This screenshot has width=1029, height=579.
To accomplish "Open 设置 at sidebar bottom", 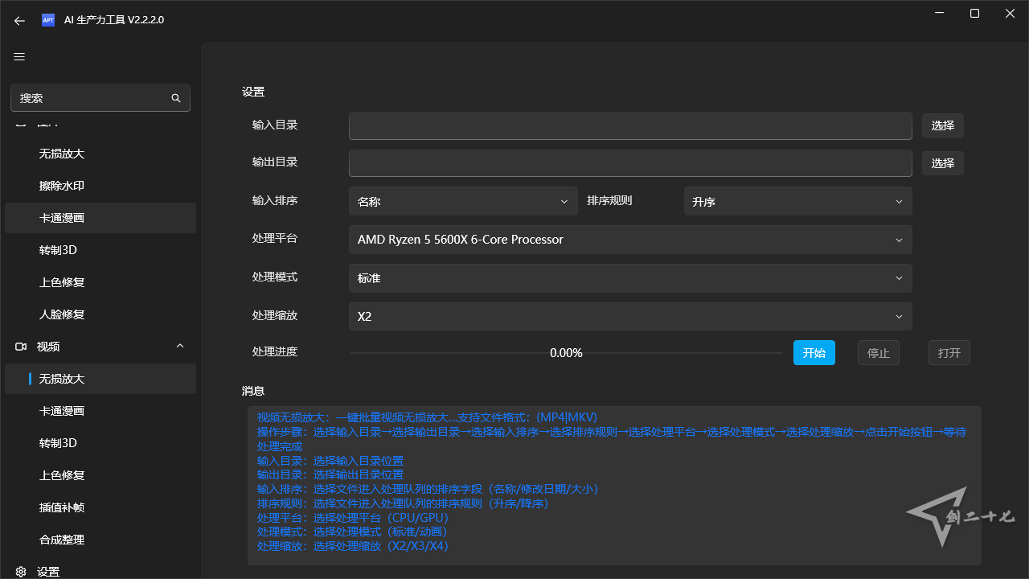I will click(100, 570).
